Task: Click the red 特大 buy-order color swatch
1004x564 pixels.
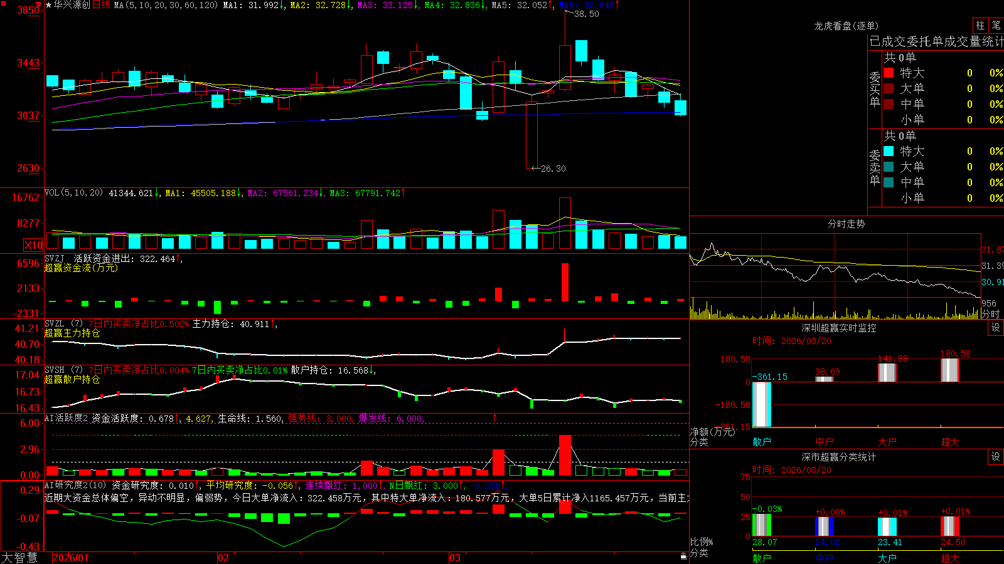Action: pos(889,73)
